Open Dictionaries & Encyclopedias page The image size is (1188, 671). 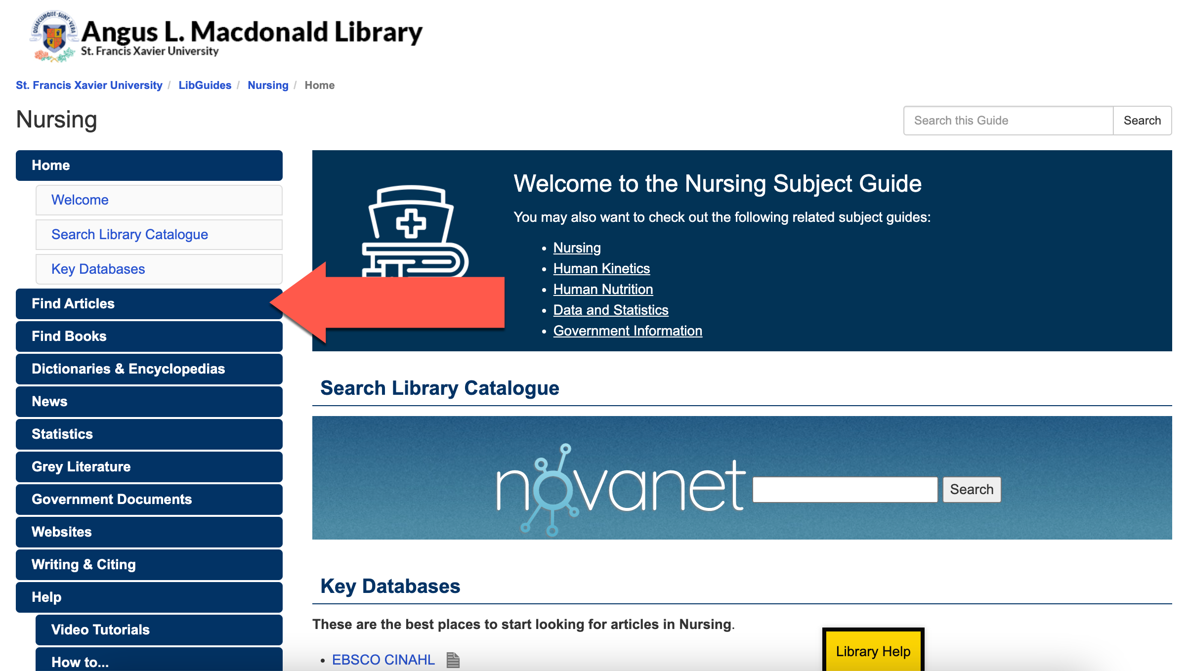149,369
